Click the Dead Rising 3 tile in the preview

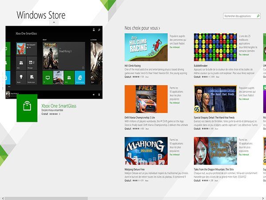click(x=64, y=56)
